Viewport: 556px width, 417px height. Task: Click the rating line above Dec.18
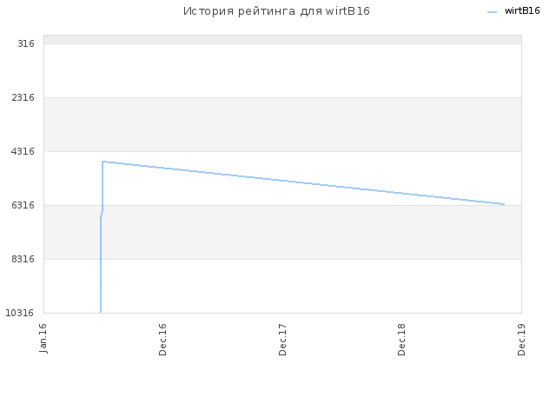pyautogui.click(x=401, y=193)
